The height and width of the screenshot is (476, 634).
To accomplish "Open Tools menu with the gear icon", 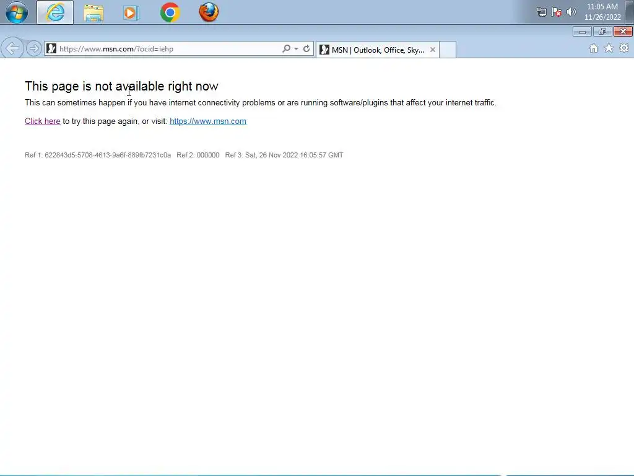I will click(624, 48).
